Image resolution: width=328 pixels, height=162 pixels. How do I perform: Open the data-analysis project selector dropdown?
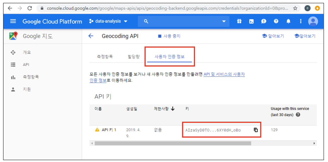pos(108,21)
